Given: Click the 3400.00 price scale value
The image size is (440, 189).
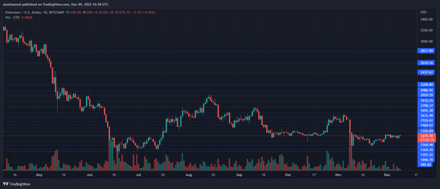Looking at the screenshot, I should pyautogui.click(x=426, y=19).
